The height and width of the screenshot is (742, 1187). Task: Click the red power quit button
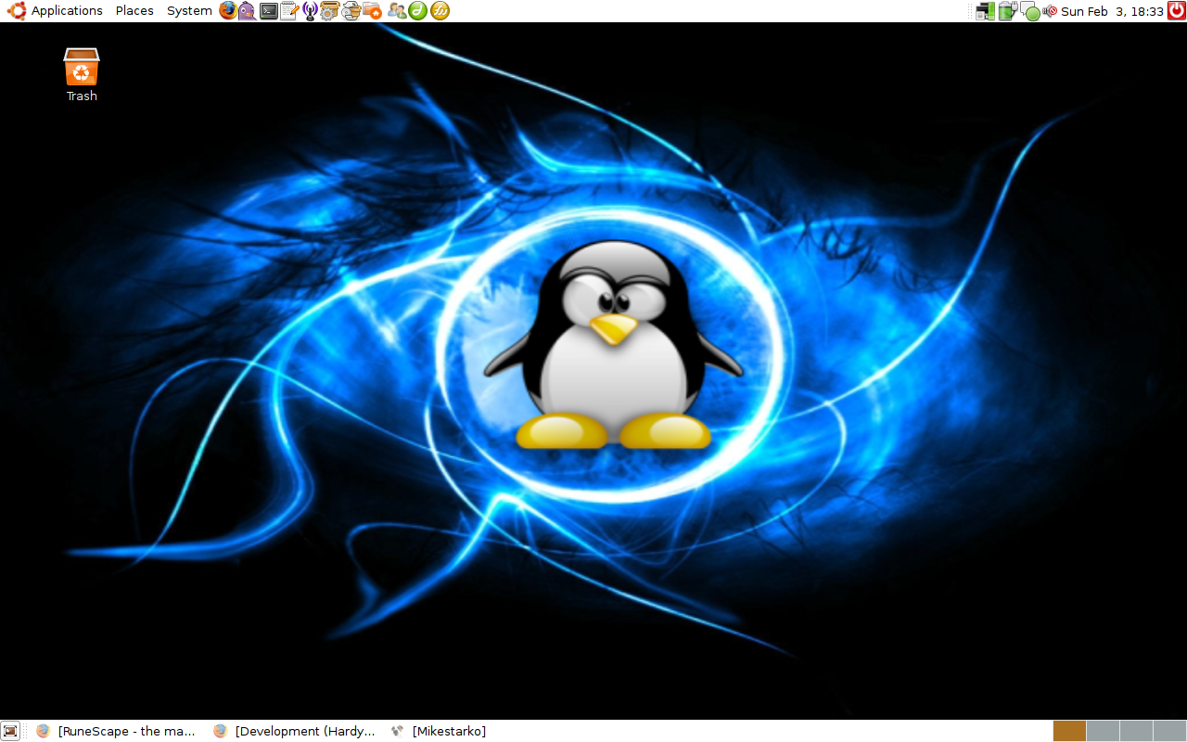1176,11
